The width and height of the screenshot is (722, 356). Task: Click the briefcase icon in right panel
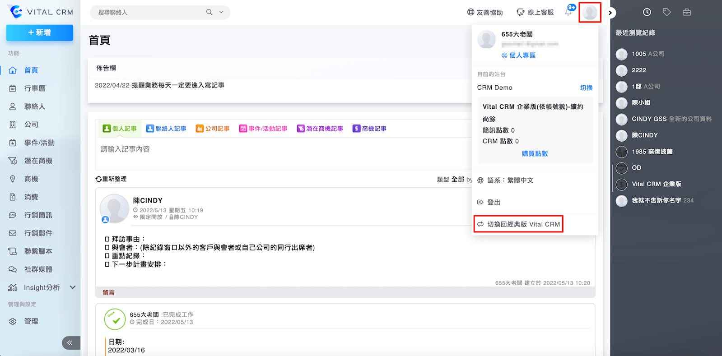coord(687,12)
